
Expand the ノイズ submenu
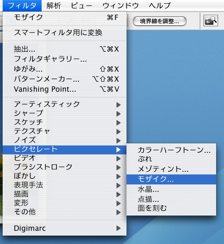pos(64,140)
